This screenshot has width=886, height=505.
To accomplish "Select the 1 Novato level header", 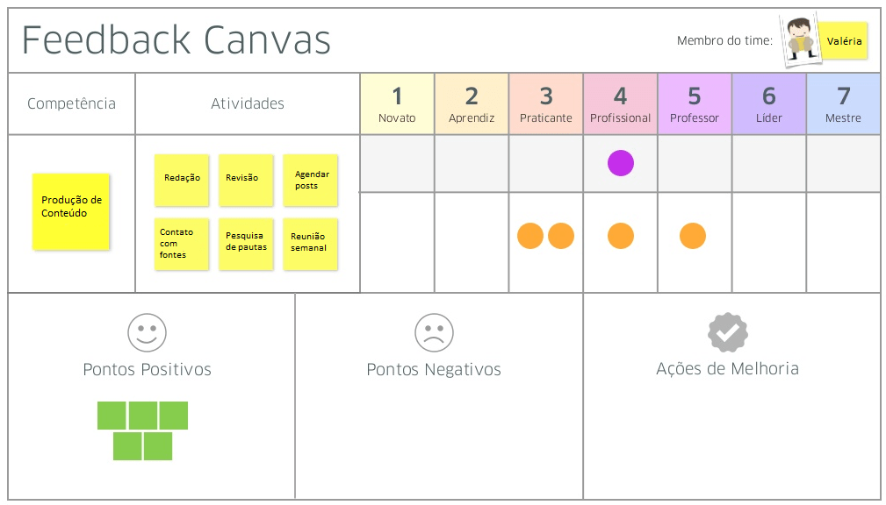I will (x=397, y=103).
